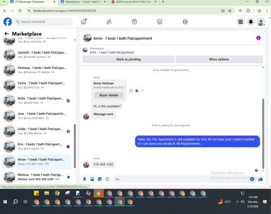The height and width of the screenshot is (214, 271).
Task: Open Windows taskbar search
Action: (15, 202)
